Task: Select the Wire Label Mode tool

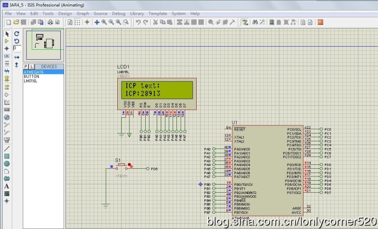Action: click(7, 56)
